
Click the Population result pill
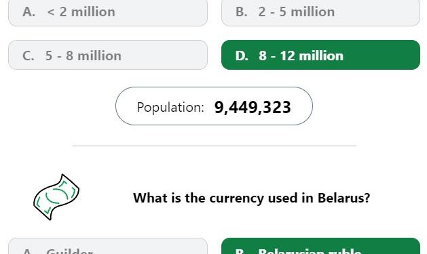214,106
